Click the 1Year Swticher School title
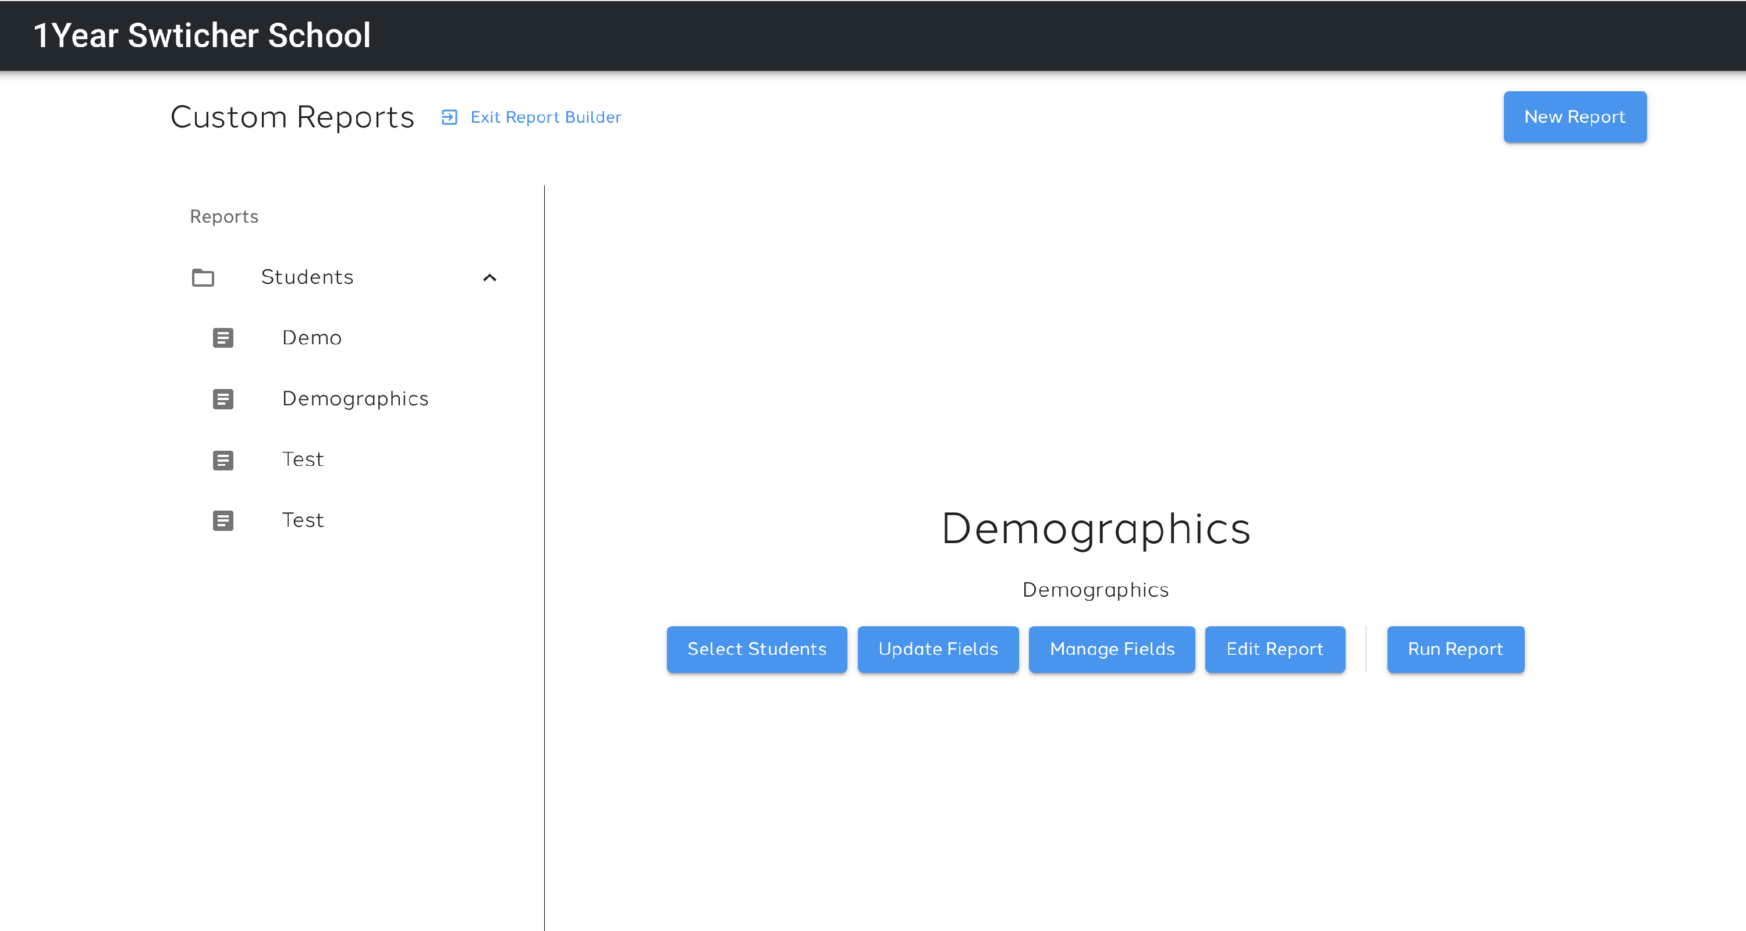The height and width of the screenshot is (931, 1746). pos(202,35)
